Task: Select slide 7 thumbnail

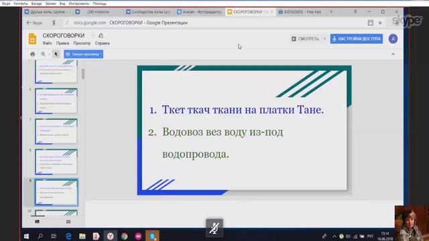Action: pos(56,131)
